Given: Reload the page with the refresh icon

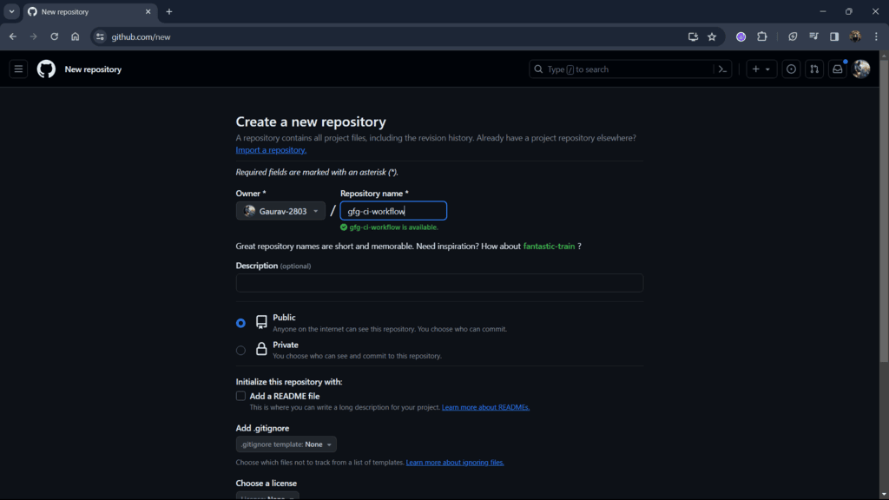Looking at the screenshot, I should pyautogui.click(x=55, y=36).
